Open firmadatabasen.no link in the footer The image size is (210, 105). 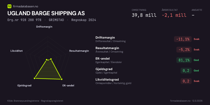[x=180, y=101]
